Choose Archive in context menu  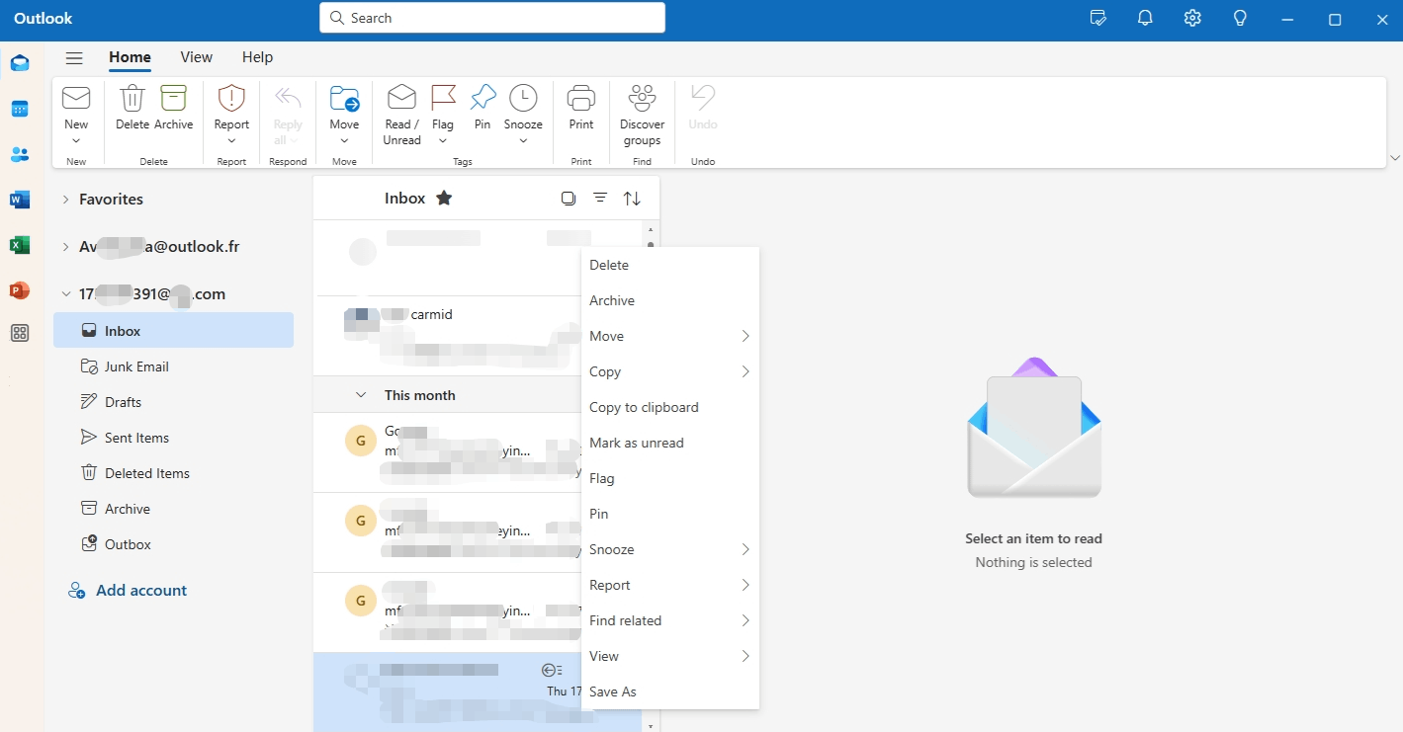click(670, 300)
